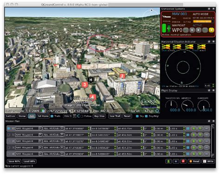220x174 pixels.
Task: Remove waypoint 2 with its minus button
Action: (207, 141)
